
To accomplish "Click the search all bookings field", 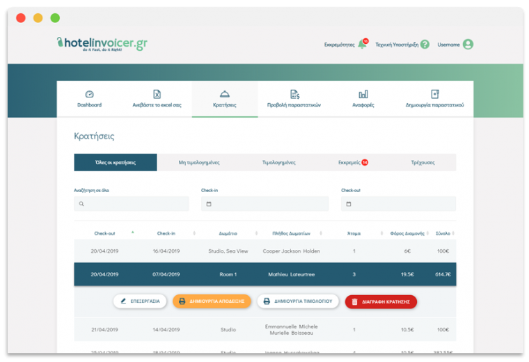I will 132,204.
